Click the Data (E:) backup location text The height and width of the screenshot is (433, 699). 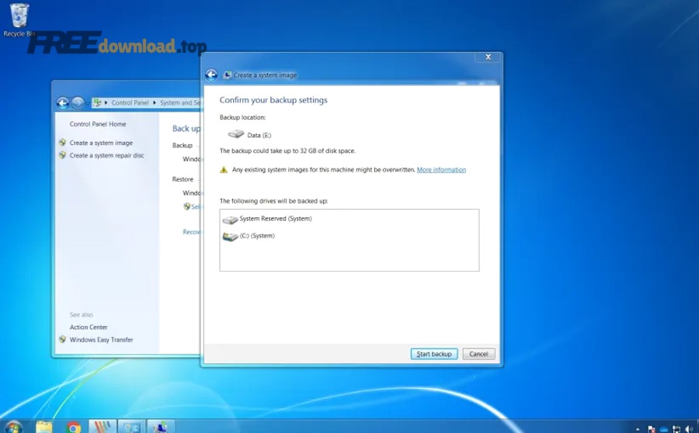[x=259, y=135]
